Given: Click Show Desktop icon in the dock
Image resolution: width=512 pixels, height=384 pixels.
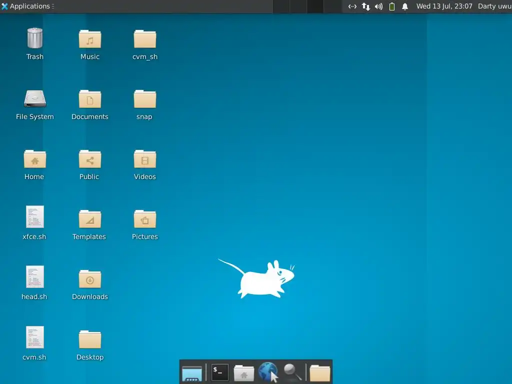Looking at the screenshot, I should coord(192,373).
